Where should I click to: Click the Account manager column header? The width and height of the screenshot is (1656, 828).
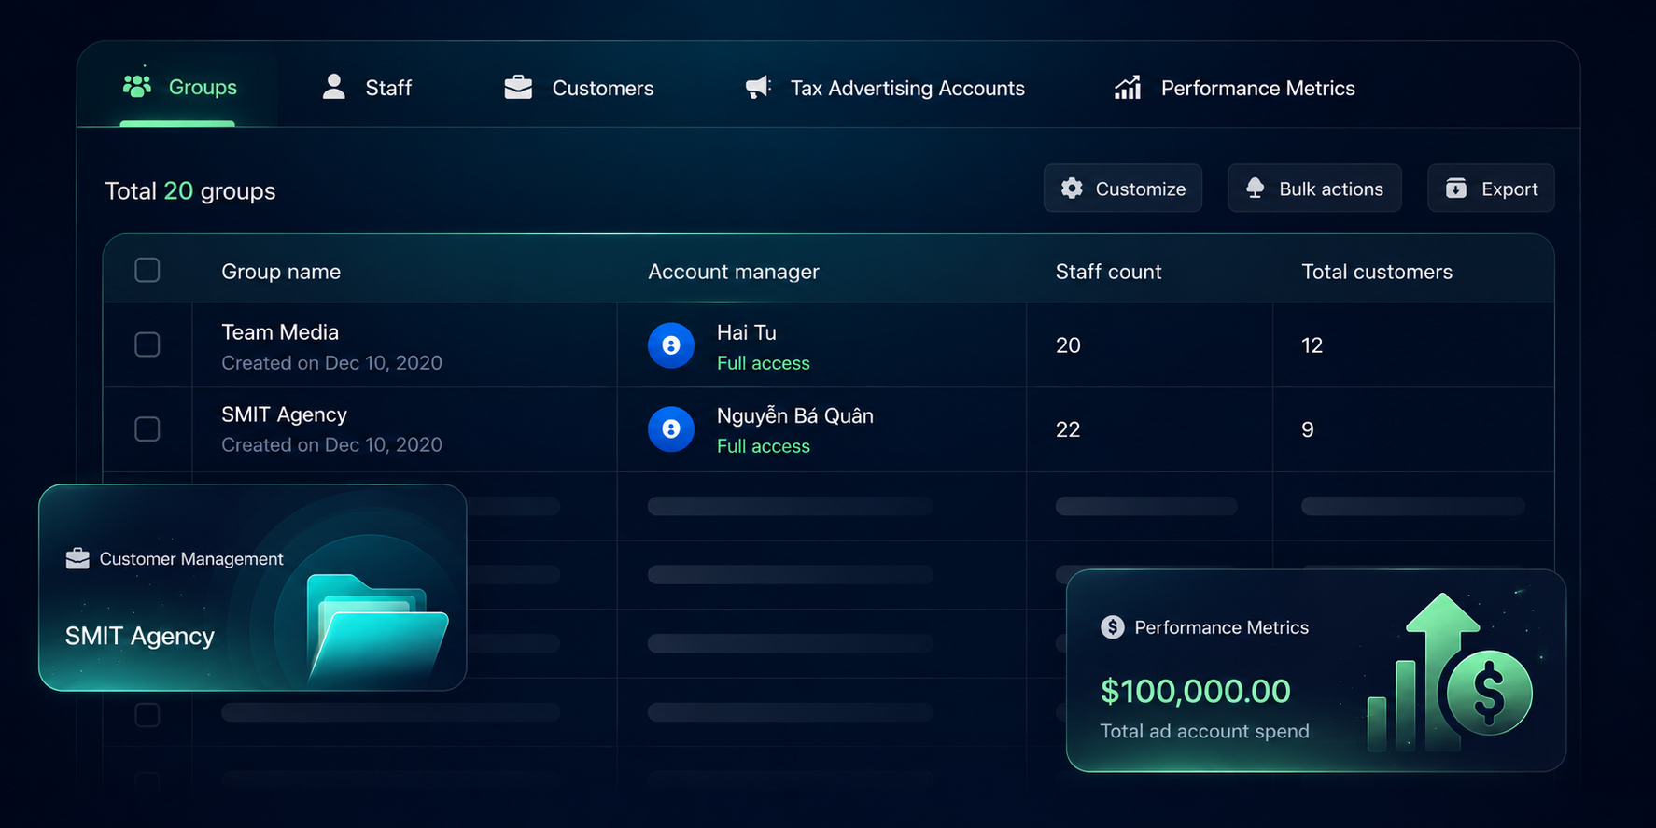[x=734, y=272]
